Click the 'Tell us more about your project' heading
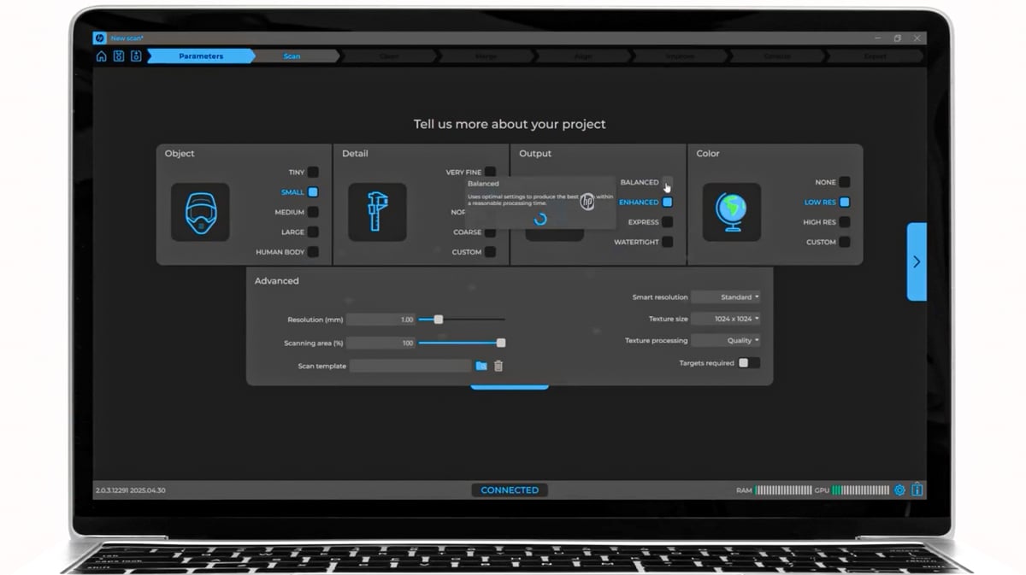The width and height of the screenshot is (1026, 575). [x=510, y=124]
